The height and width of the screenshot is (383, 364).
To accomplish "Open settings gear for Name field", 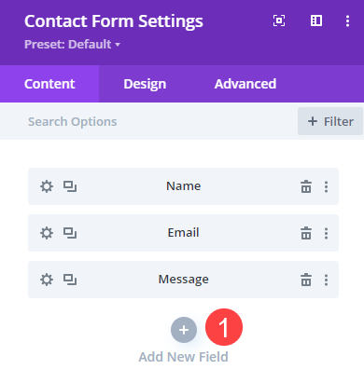I will coord(47,186).
